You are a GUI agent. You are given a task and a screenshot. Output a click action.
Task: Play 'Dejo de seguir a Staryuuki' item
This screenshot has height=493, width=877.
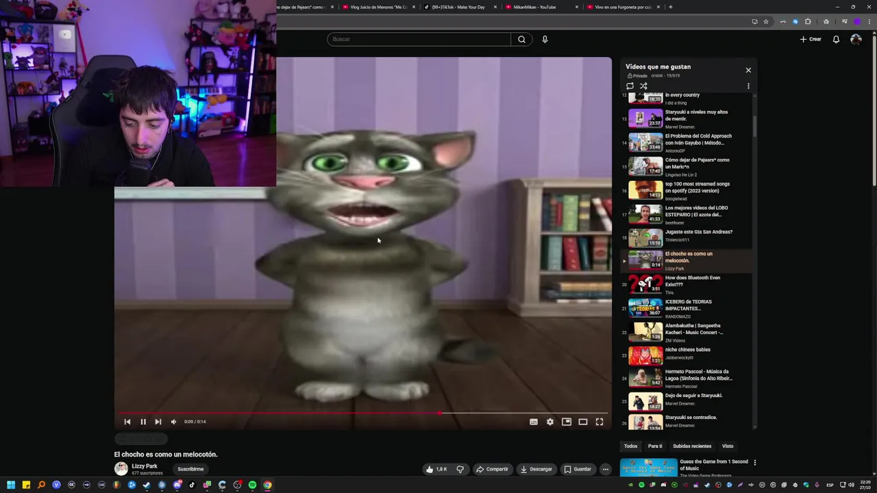(687, 401)
